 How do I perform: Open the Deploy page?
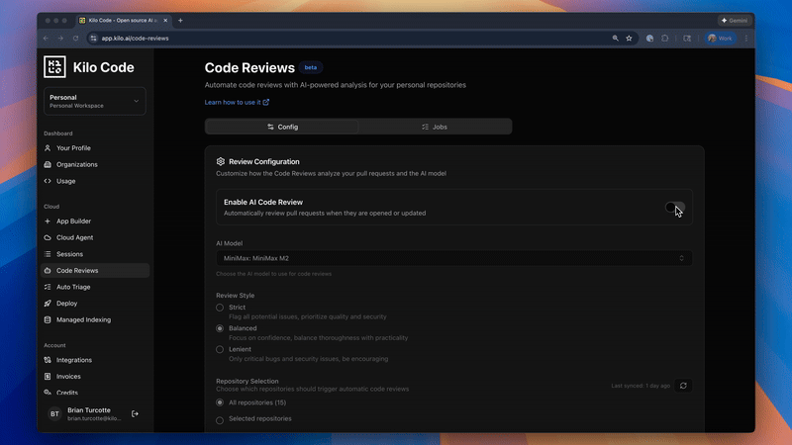pyautogui.click(x=66, y=304)
